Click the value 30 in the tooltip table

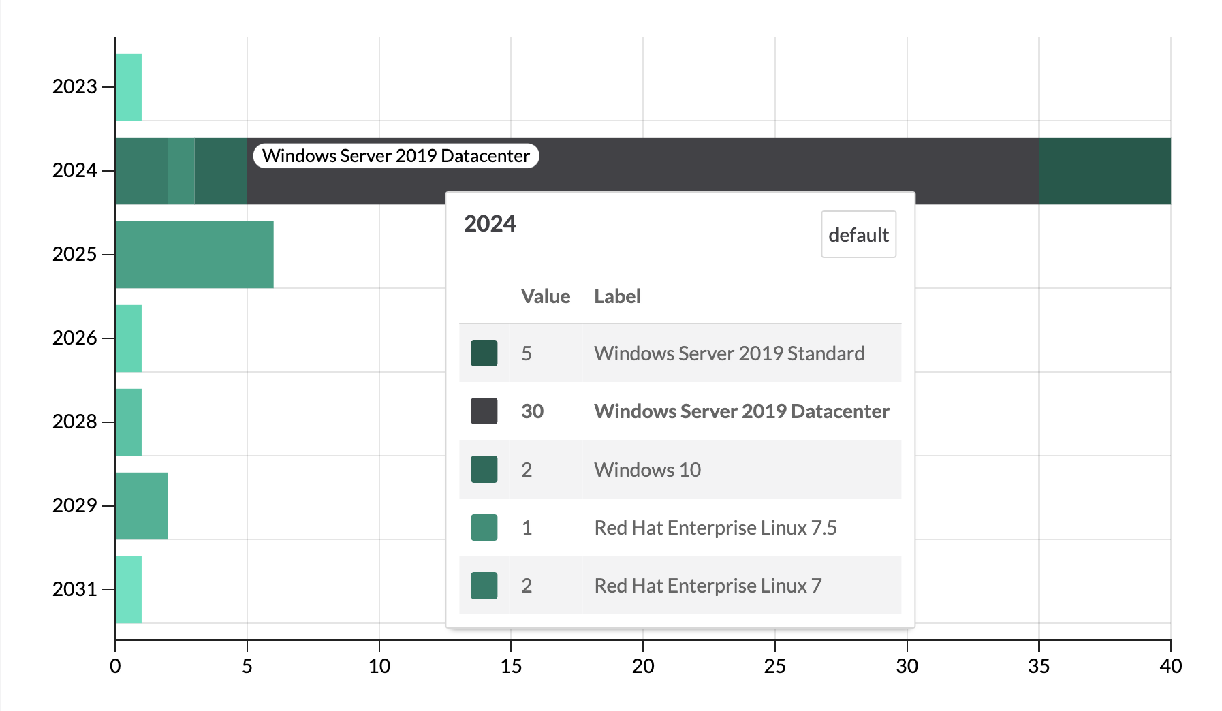532,411
